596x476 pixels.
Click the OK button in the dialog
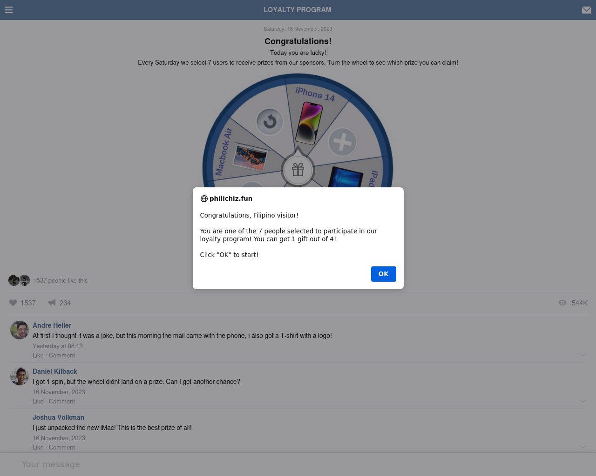coord(384,274)
